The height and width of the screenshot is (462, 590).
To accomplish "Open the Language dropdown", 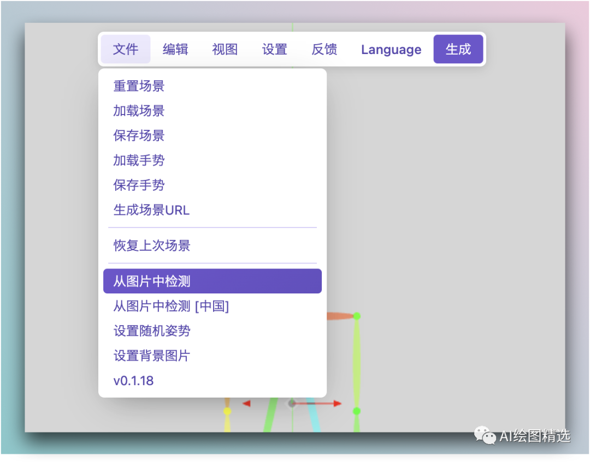I will (391, 49).
